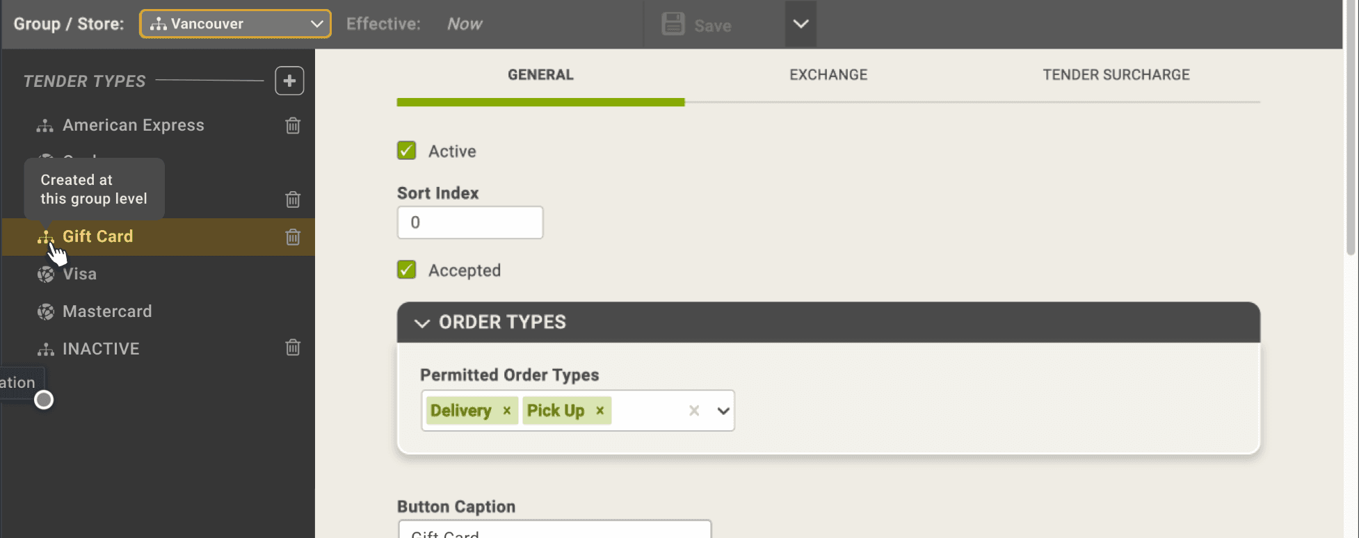Screen dimensions: 1359x538
Task: Select the Mastercard tender type
Action: (x=107, y=311)
